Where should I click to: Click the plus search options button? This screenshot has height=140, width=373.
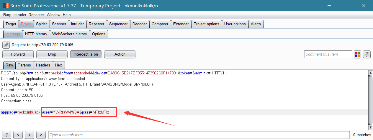click(30, 135)
